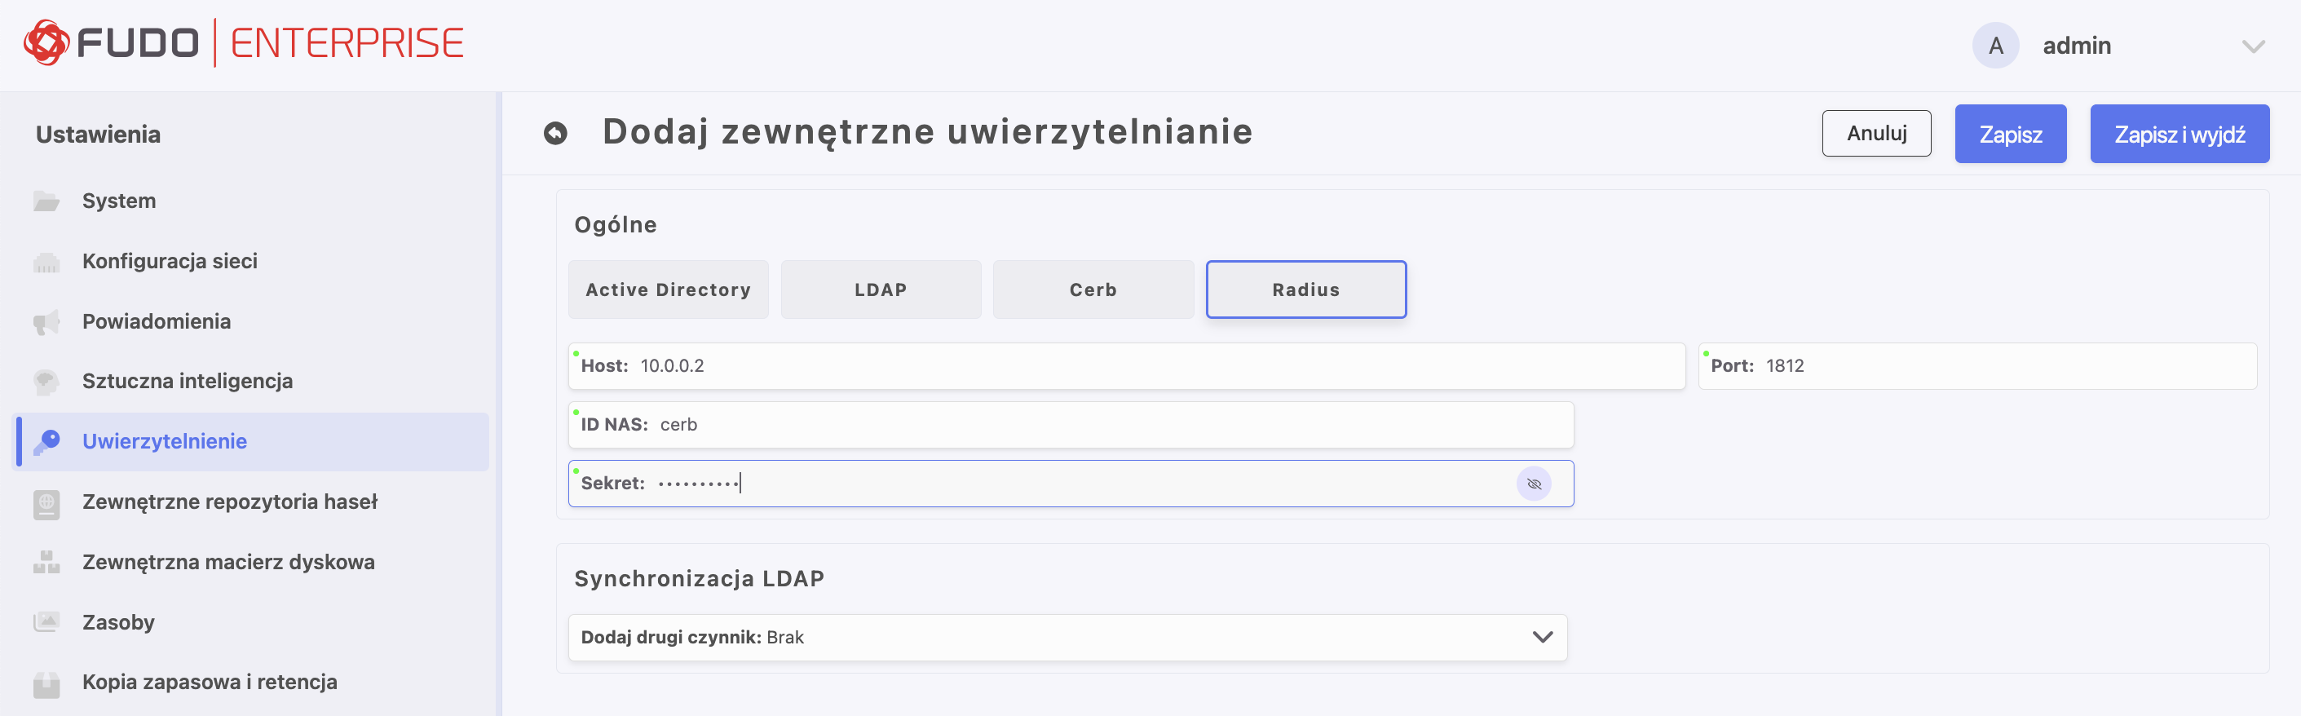Expand the admin user menu chevron
Screen dimensions: 2301x716
click(2252, 46)
